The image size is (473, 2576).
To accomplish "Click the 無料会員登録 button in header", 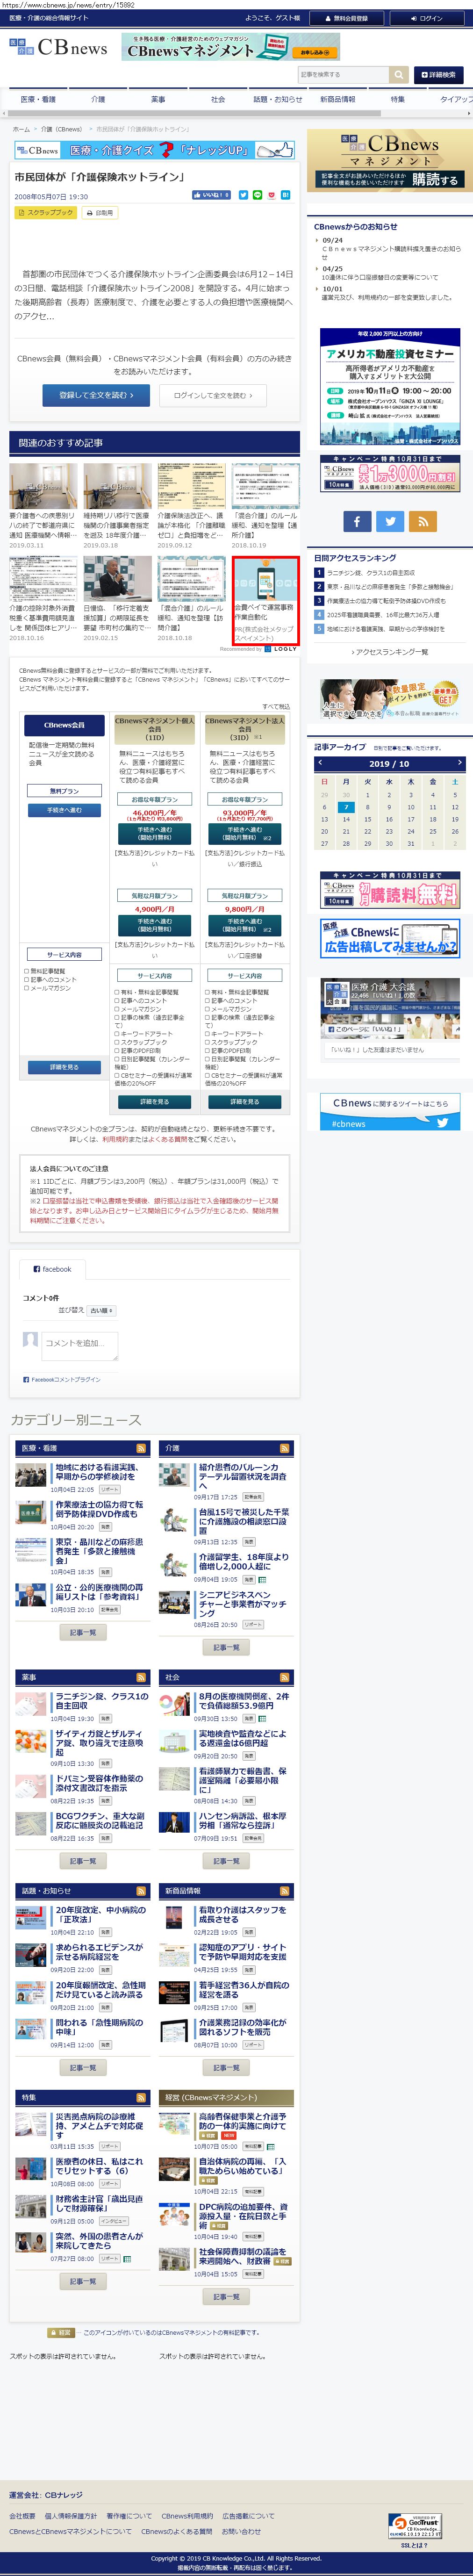I will pos(346,18).
